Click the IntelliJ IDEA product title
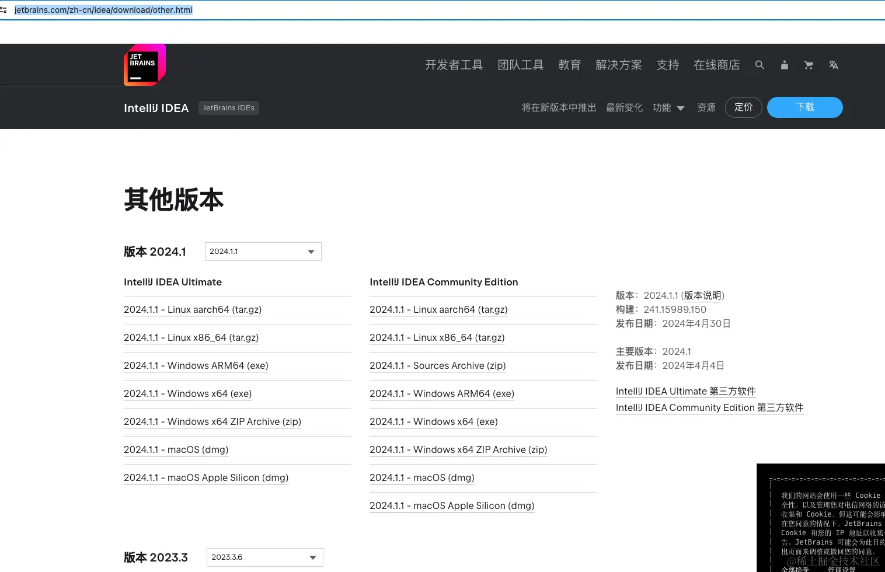This screenshot has width=885, height=572. click(156, 108)
